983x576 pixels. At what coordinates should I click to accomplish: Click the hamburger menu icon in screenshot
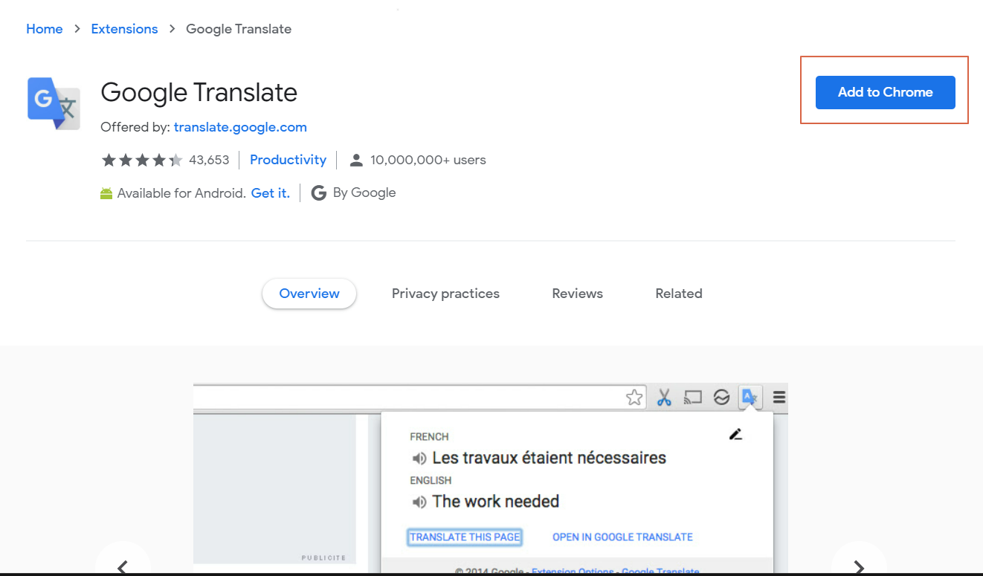point(779,398)
